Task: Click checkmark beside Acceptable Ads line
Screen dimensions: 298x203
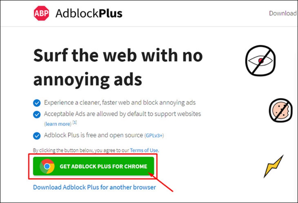Action: [x=37, y=114]
